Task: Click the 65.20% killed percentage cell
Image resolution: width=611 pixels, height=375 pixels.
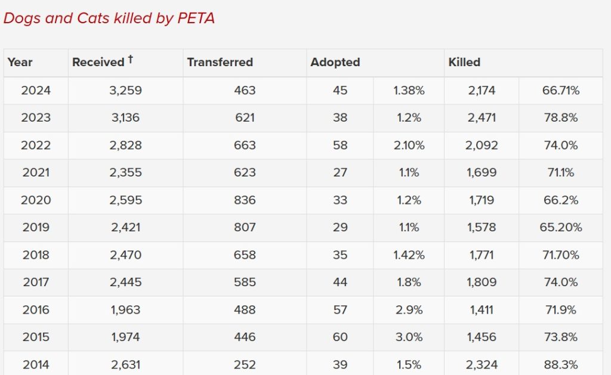Action: click(x=561, y=228)
